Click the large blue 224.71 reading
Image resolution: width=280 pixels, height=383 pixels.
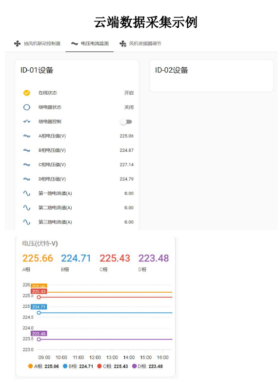[76, 258]
